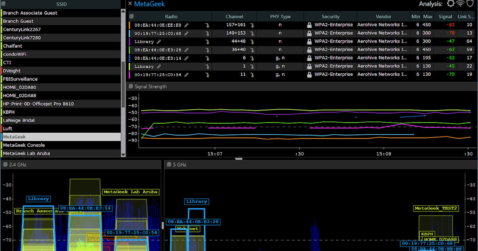Select the FBISurveillance SSID
The image size is (478, 251).
coord(61,79)
